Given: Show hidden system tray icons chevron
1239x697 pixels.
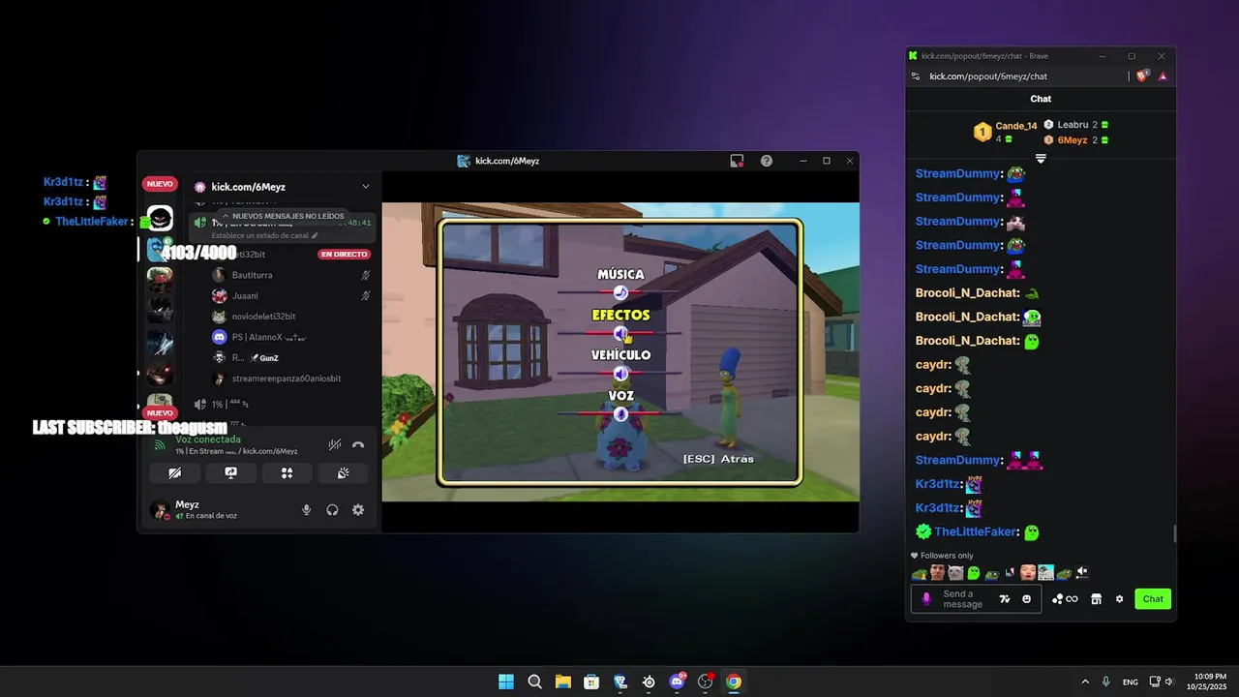Looking at the screenshot, I should coord(1085,682).
